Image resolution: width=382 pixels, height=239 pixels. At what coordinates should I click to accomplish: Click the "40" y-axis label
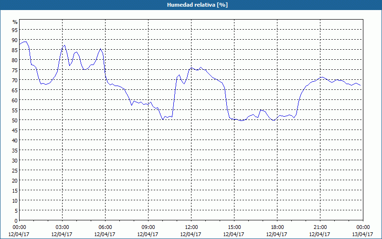tap(15, 140)
